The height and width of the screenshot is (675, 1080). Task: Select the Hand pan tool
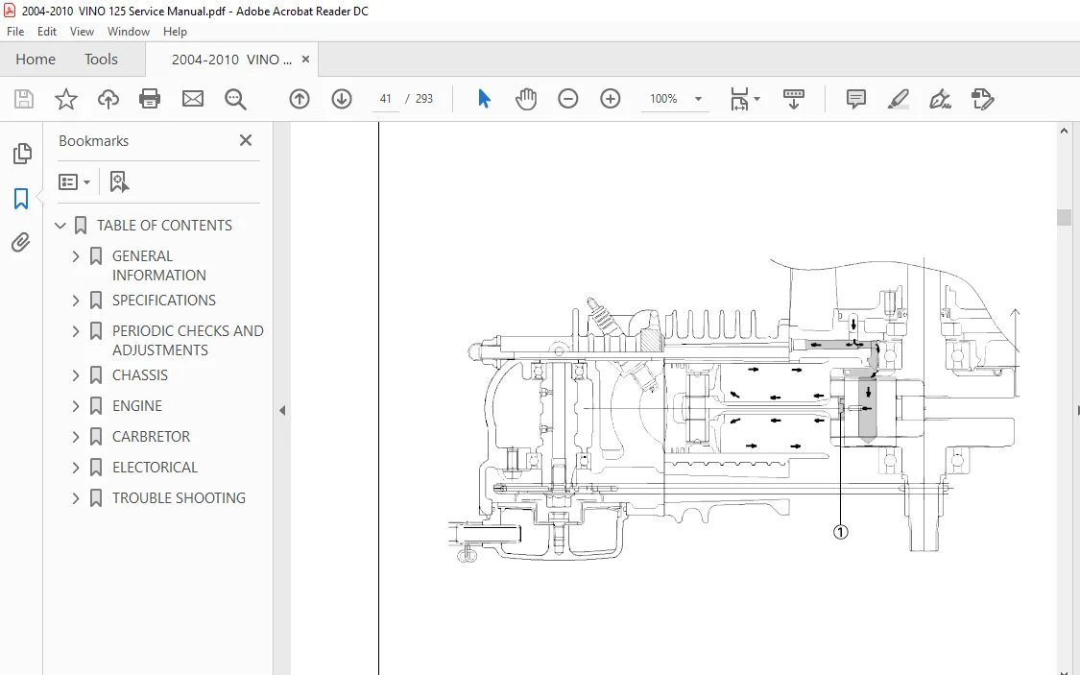pyautogui.click(x=526, y=99)
